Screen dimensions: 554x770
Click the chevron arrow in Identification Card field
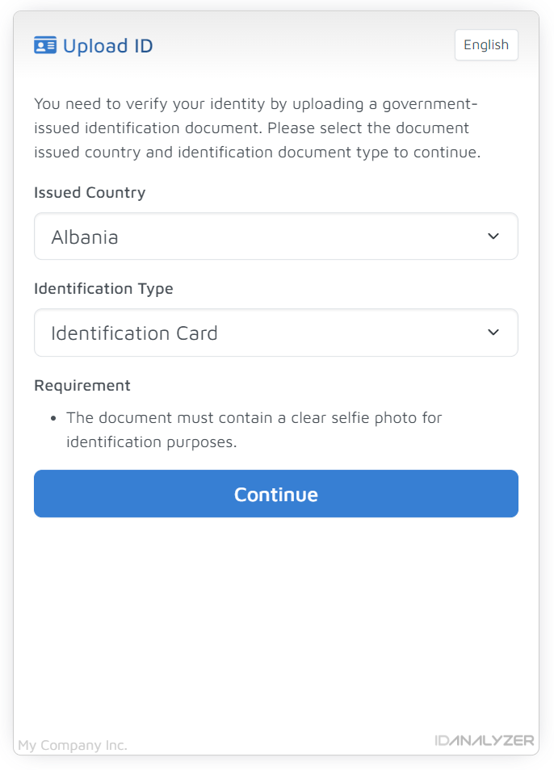tap(493, 333)
